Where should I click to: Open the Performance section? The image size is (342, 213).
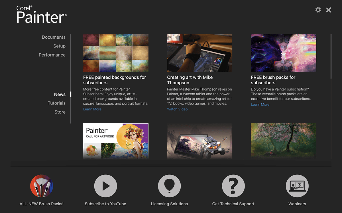point(52,55)
